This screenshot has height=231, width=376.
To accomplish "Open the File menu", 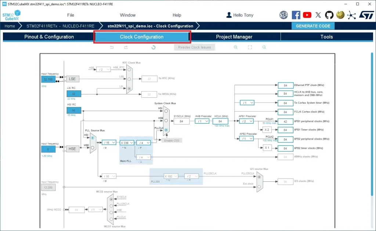I will tap(70, 15).
